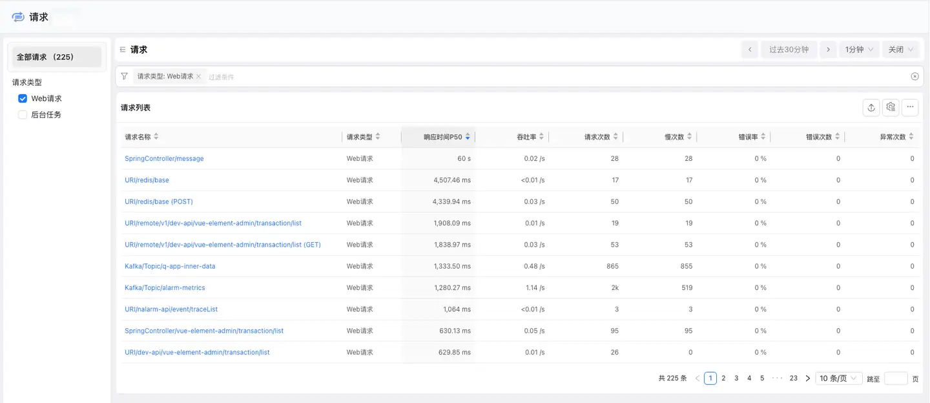Click the 跳至 page number input box
The width and height of the screenshot is (930, 403).
click(895, 378)
